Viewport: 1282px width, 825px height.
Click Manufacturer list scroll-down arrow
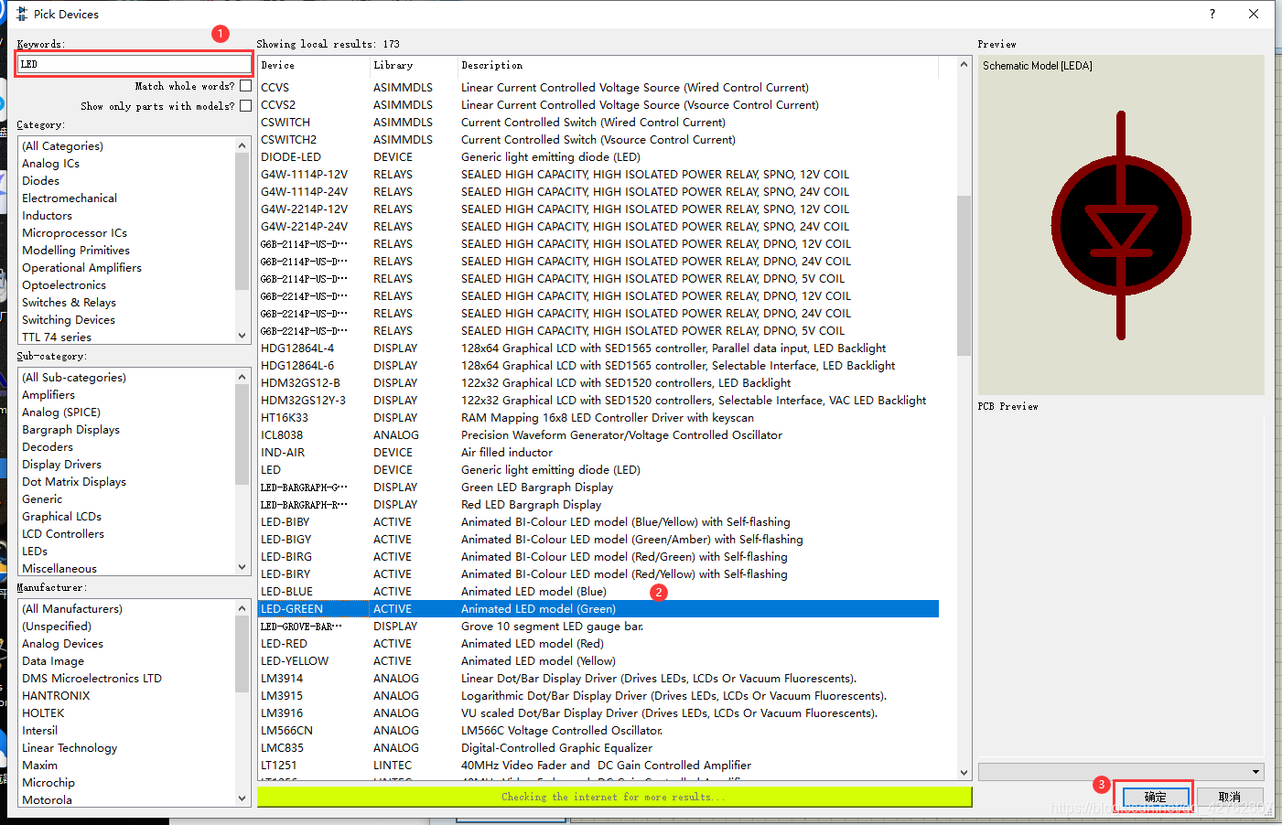[x=242, y=798]
